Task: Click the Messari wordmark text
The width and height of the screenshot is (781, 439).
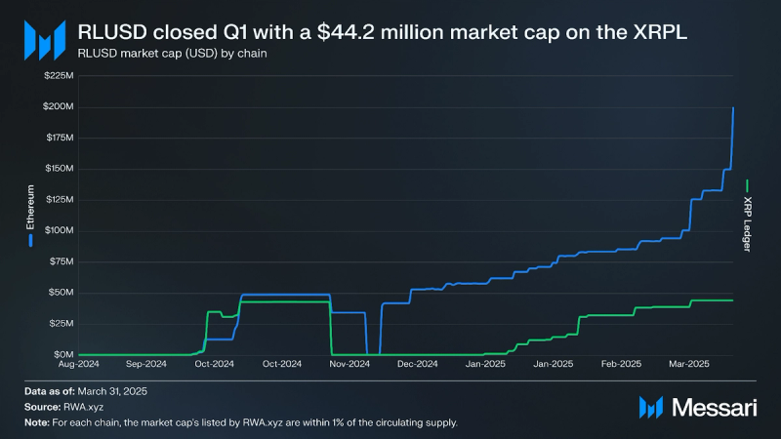Action: (715, 408)
